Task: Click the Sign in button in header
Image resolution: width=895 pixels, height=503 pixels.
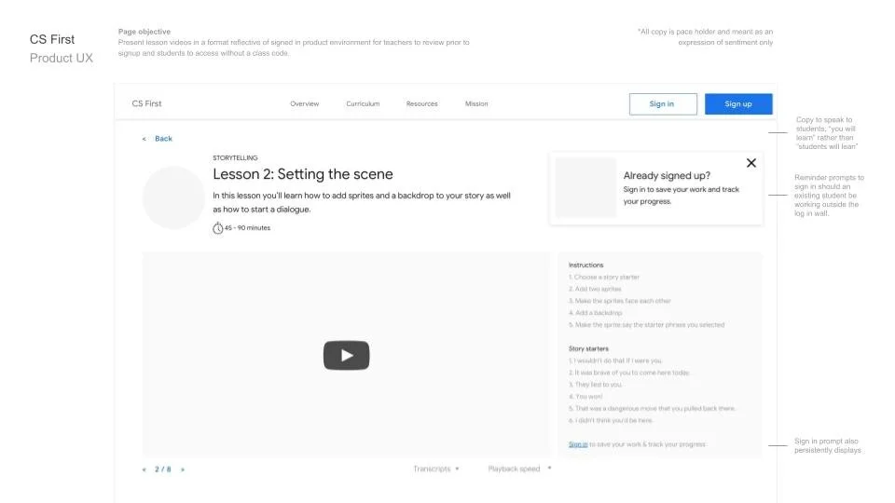Action: click(x=663, y=103)
